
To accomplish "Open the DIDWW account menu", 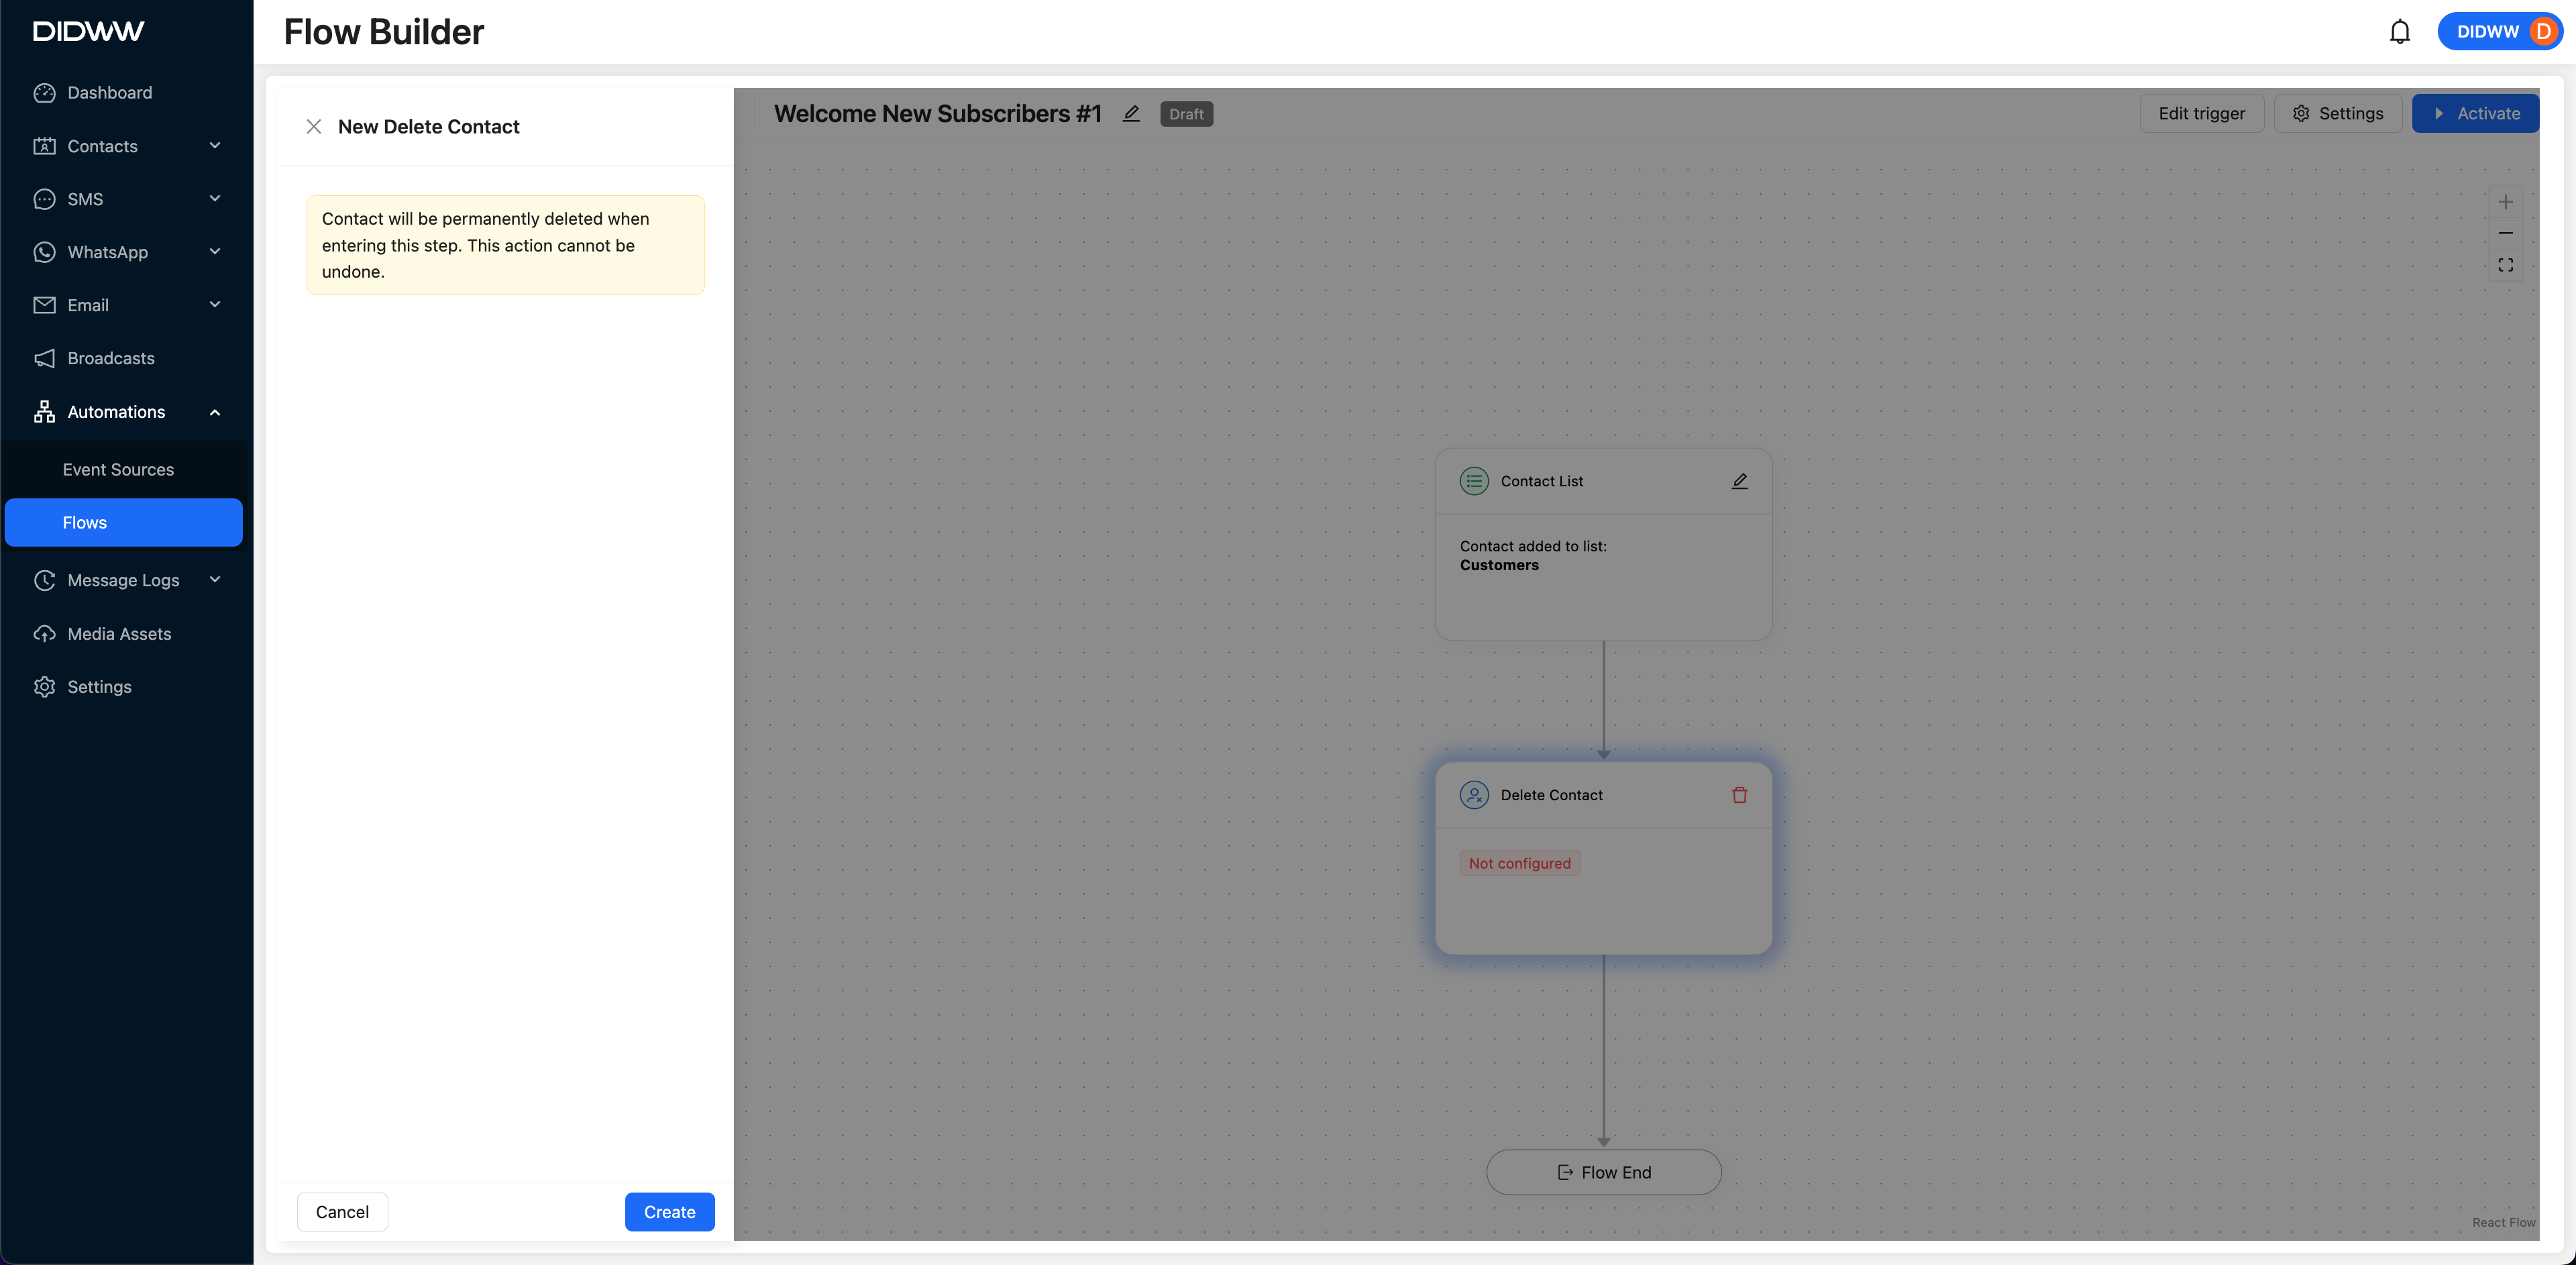I will [2499, 32].
